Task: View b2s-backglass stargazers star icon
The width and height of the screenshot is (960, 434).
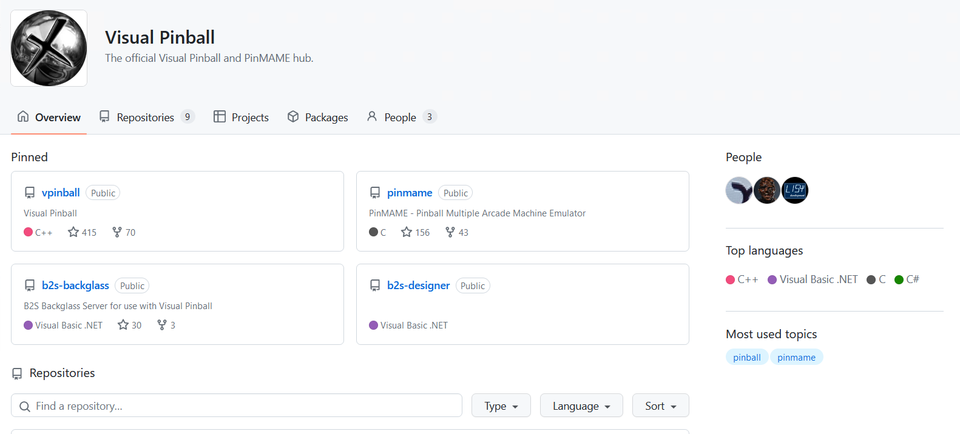Action: tap(123, 325)
